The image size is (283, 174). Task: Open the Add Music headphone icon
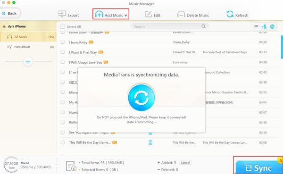99,14
